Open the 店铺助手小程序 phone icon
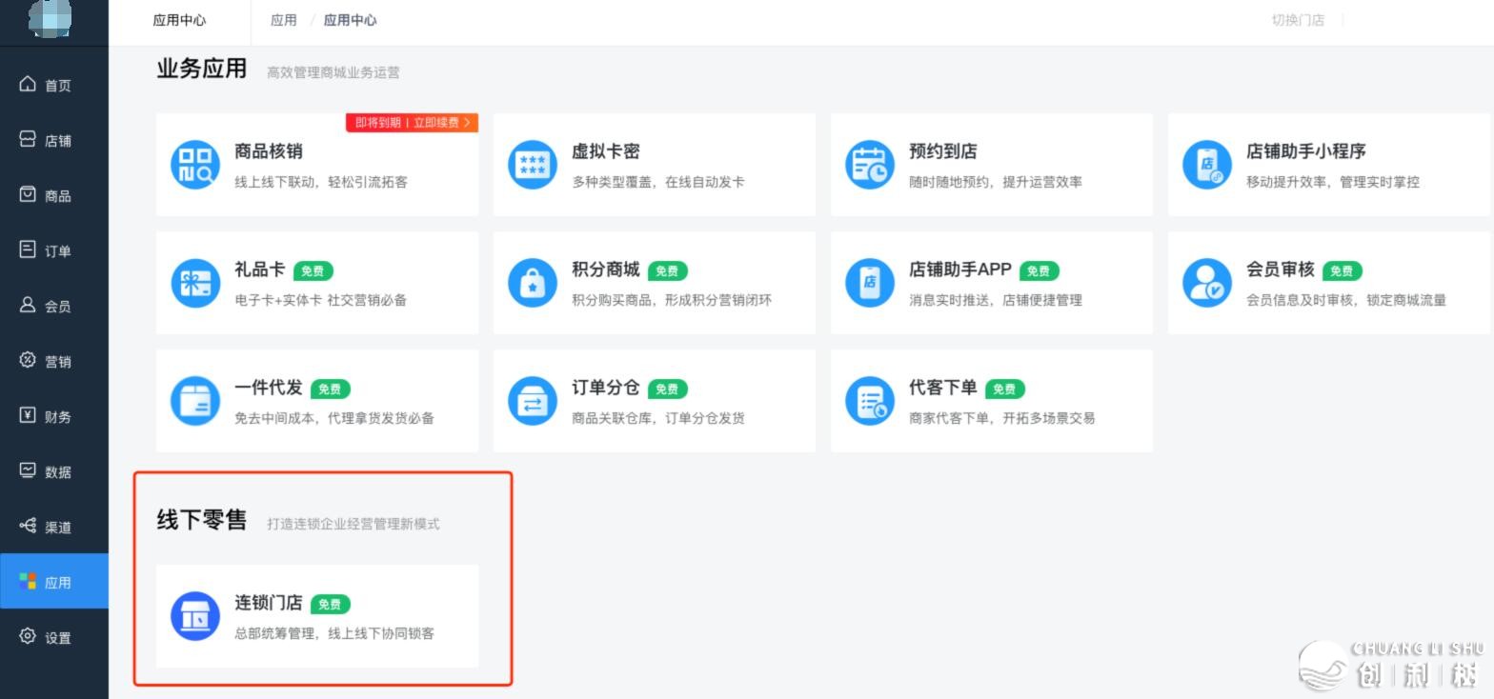 1207,164
